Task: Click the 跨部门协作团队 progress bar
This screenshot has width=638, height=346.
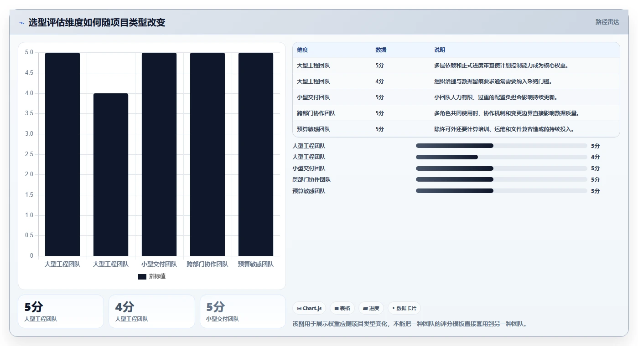Action: pyautogui.click(x=501, y=180)
